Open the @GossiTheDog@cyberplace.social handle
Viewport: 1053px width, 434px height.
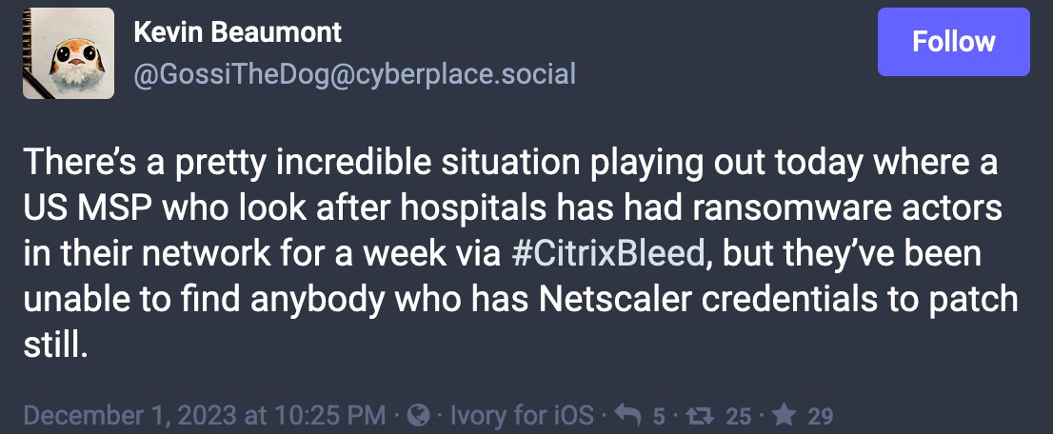coord(354,74)
